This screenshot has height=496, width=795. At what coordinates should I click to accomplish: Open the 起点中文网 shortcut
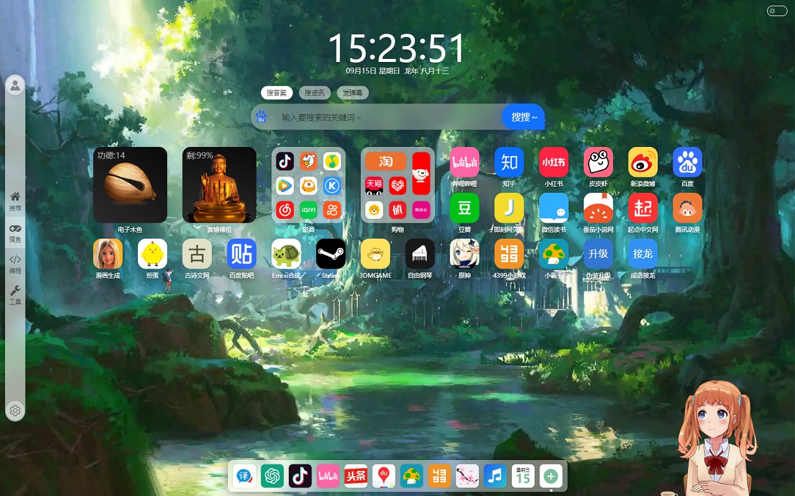coord(643,208)
